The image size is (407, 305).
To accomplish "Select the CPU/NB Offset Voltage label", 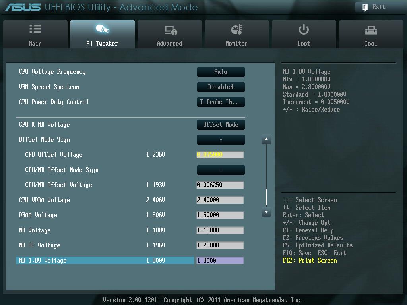I will pyautogui.click(x=59, y=185).
